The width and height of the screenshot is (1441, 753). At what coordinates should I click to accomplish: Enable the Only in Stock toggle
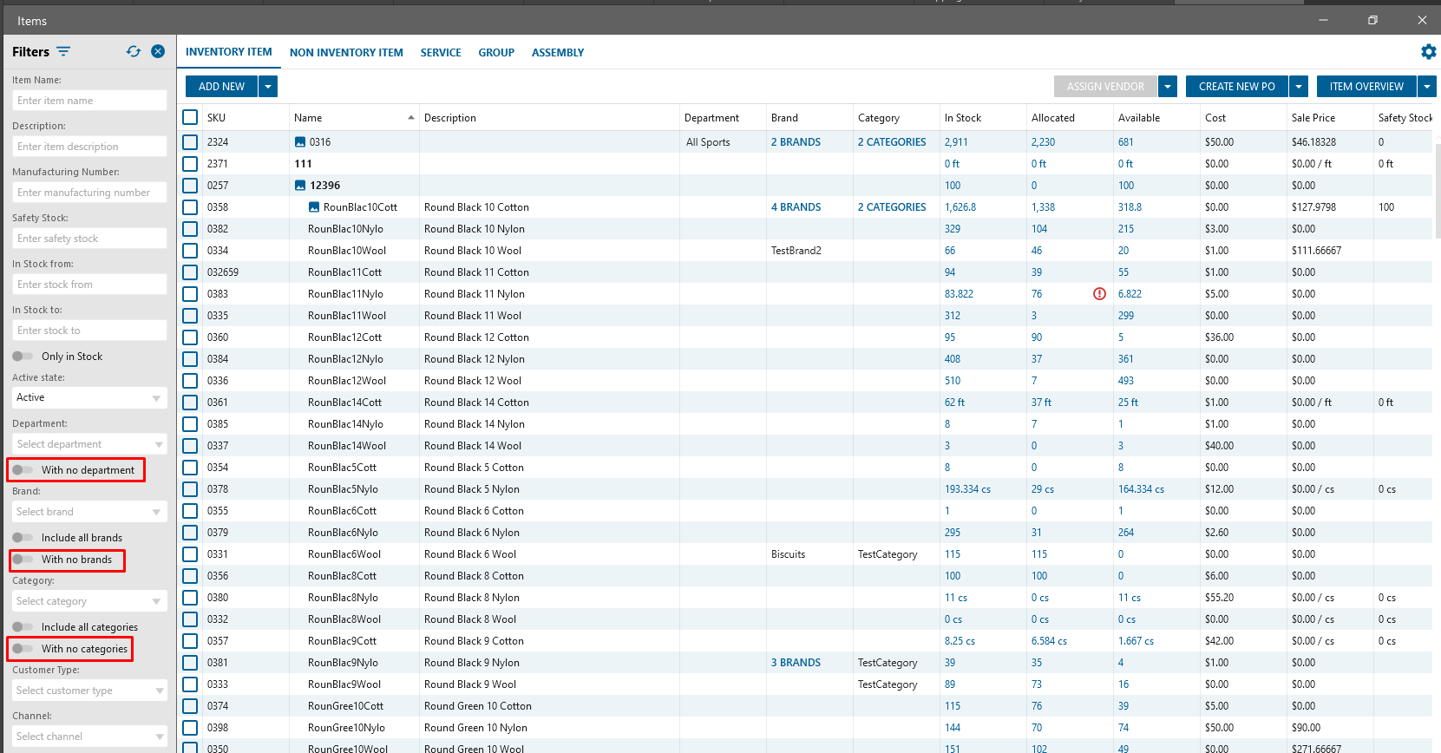(23, 357)
